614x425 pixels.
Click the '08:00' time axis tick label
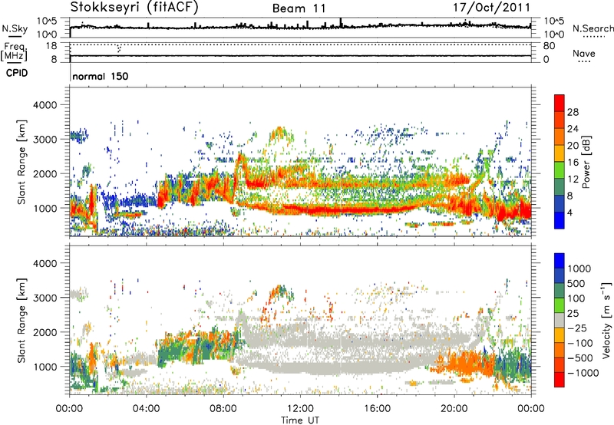(223, 409)
